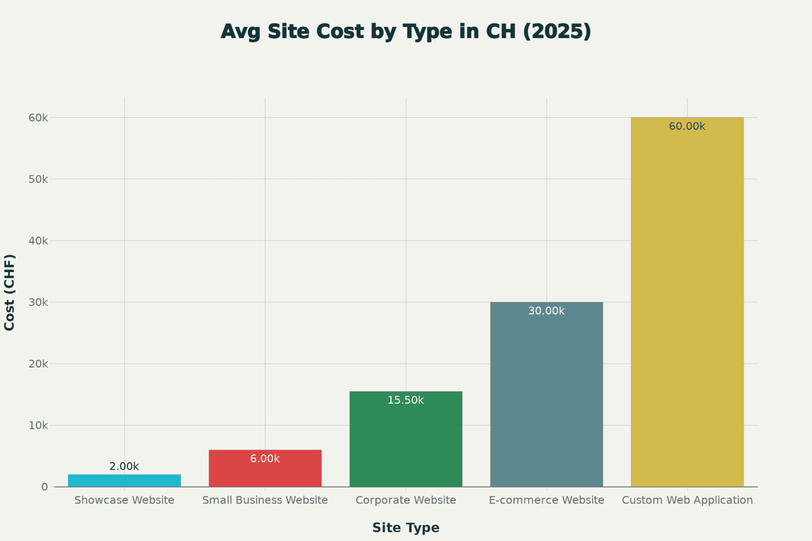
Task: Click the 'Cost (CHF)' y-axis title
Action: pos(10,292)
